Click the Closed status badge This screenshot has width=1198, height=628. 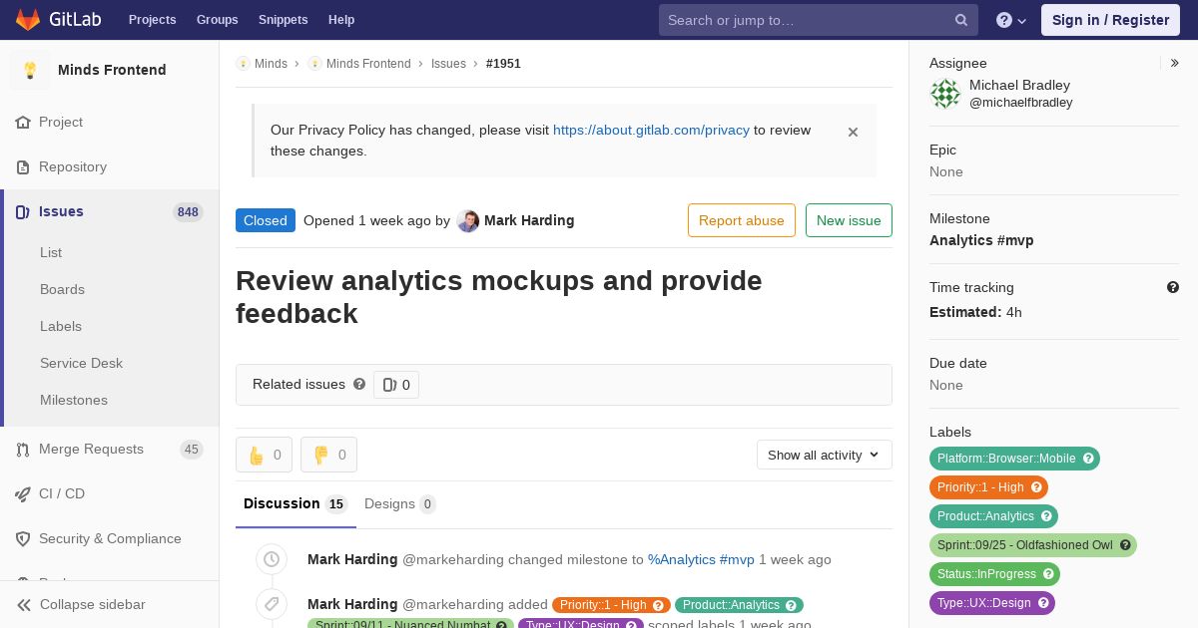click(x=266, y=220)
